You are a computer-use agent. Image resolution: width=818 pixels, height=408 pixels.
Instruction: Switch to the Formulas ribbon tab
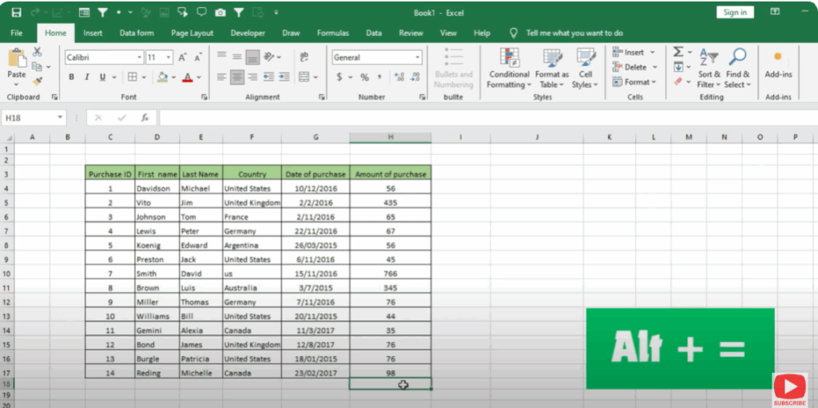click(332, 34)
